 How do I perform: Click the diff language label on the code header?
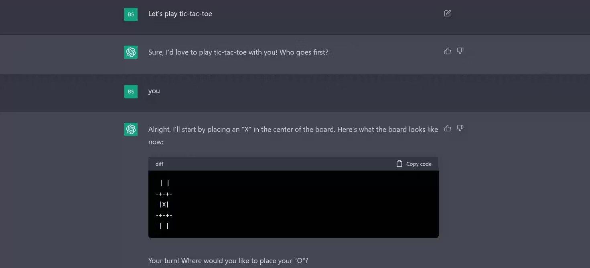pos(159,164)
